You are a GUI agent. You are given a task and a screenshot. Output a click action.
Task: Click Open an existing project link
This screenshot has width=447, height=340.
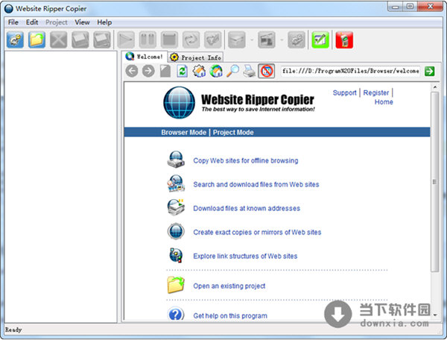(229, 286)
